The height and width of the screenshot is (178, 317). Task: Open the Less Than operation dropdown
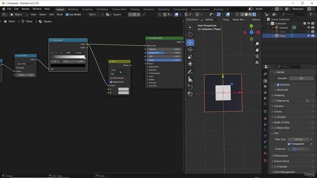[26, 64]
